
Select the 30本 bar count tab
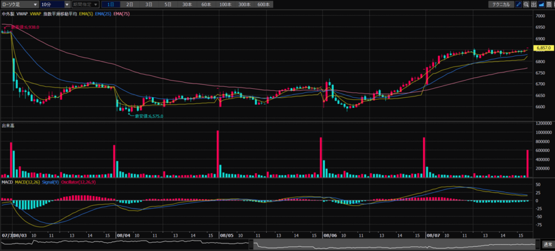187,4
